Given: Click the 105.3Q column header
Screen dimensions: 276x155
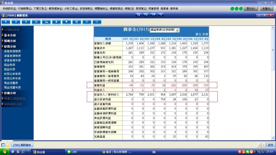Looking at the screenshot, I should click(128, 39).
